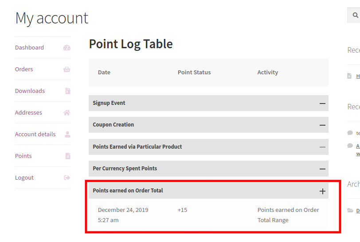Expand Points Earned via Particular Product
Viewport: 360px width, 242px height.
point(208,147)
